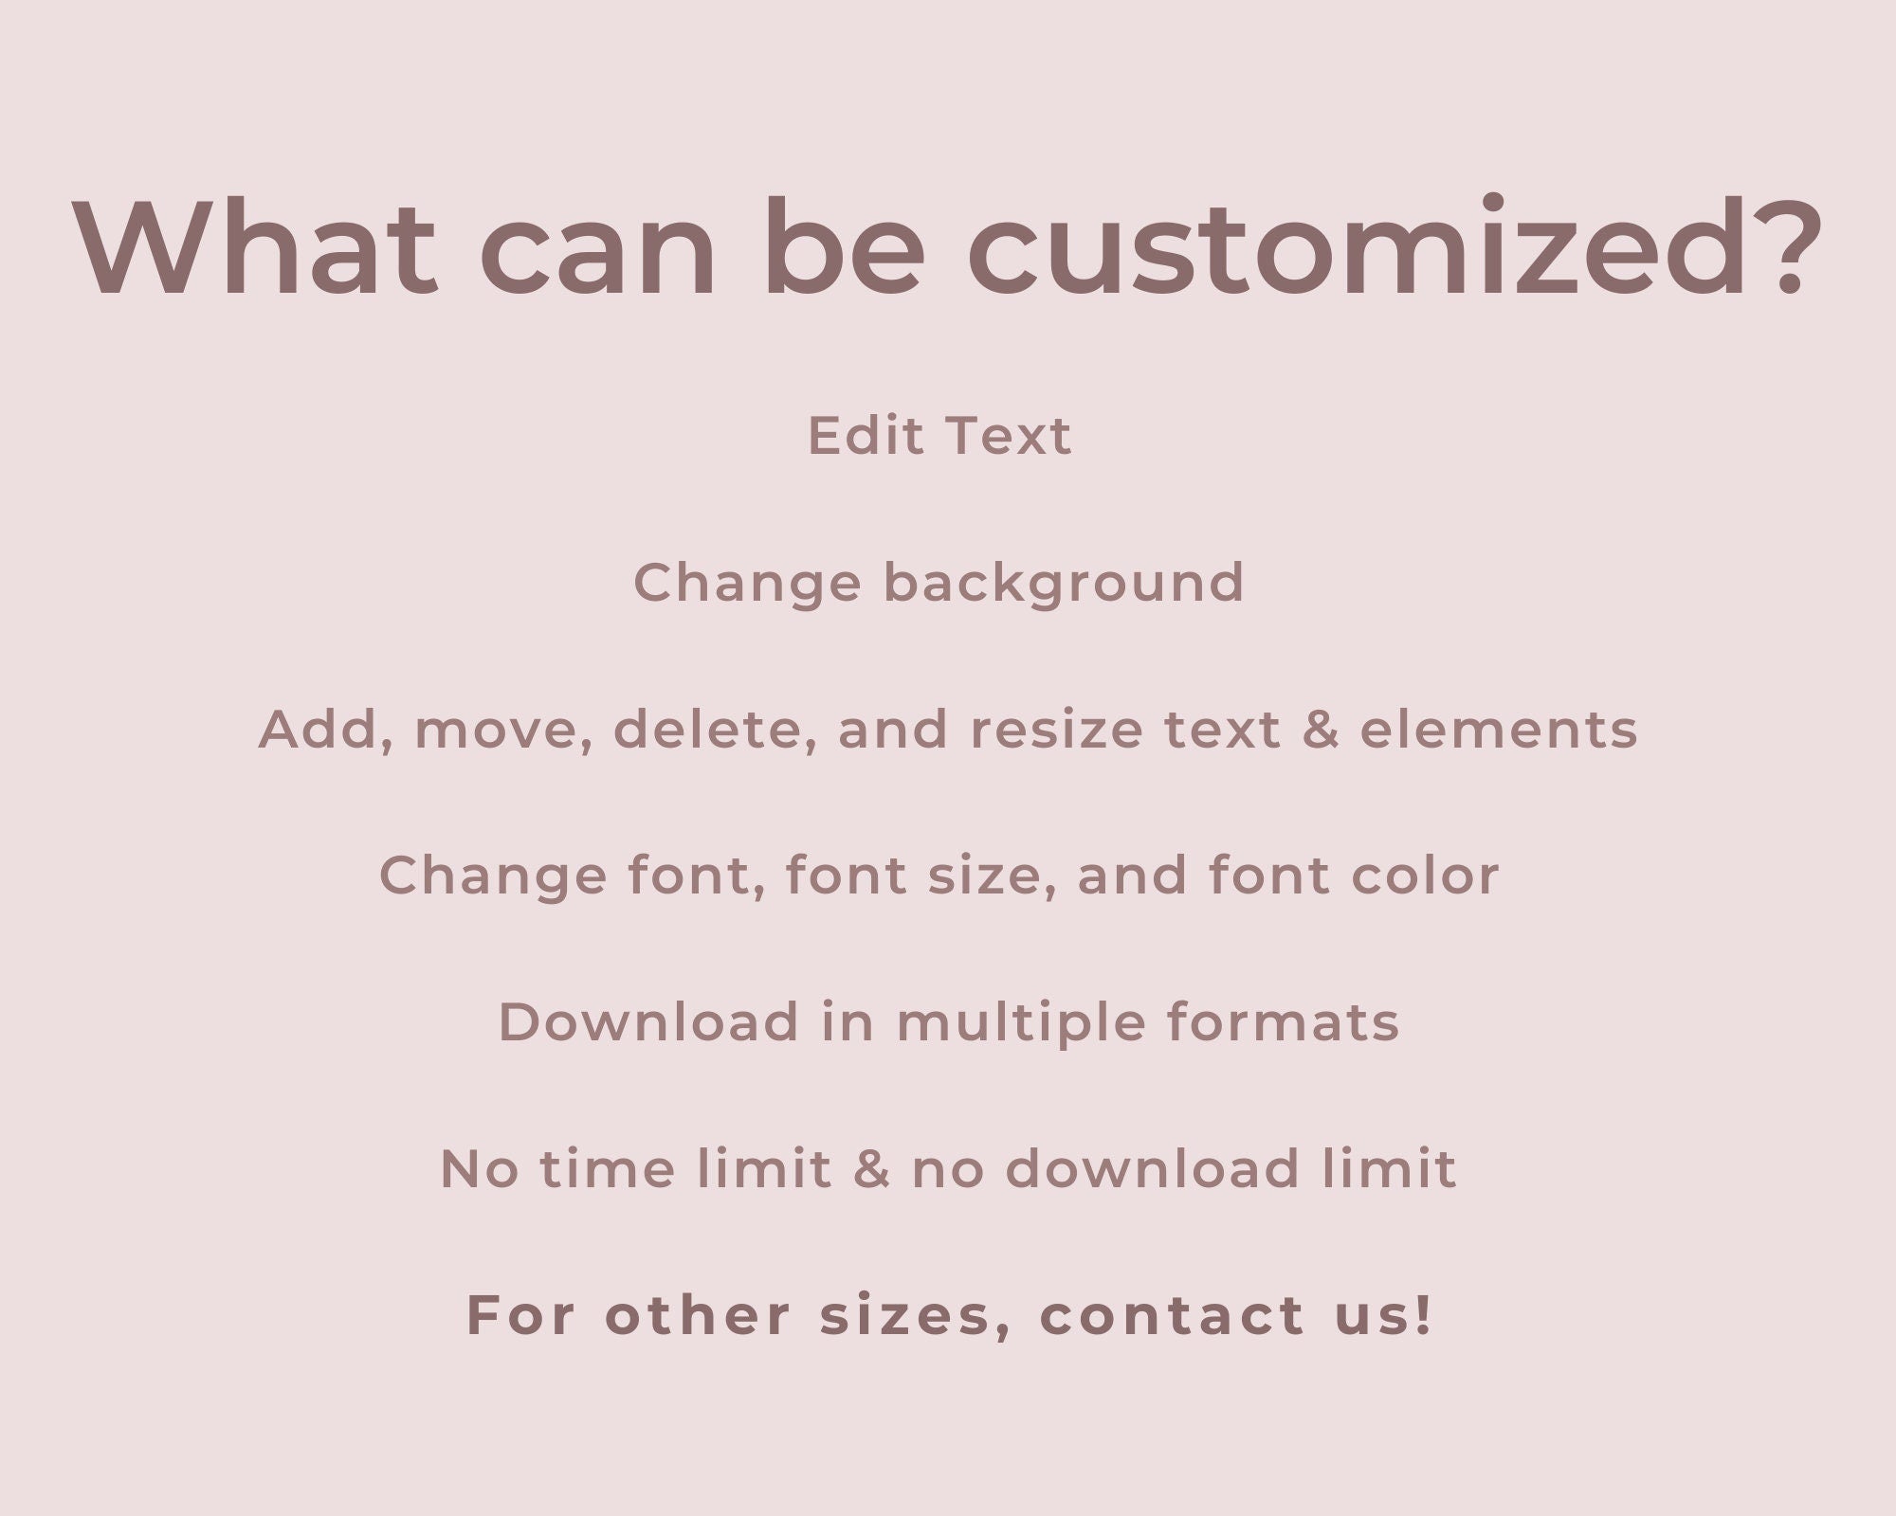Click 'For other sizes, contact us!'
The height and width of the screenshot is (1516, 1896).
point(946,1357)
